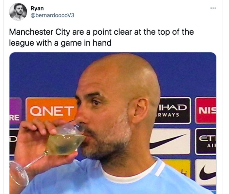The width and height of the screenshot is (229, 194).
Task: Click the words 'league with a game in hand'
Action: click(x=60, y=43)
